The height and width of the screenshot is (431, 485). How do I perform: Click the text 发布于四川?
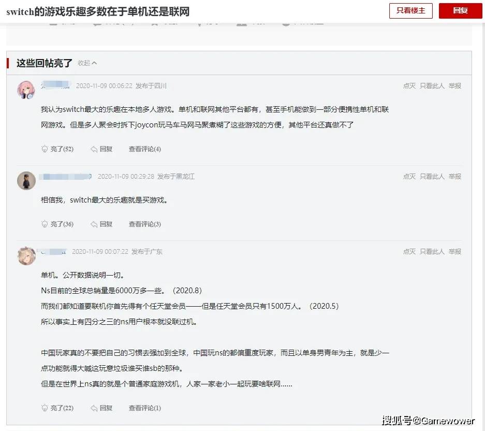click(x=151, y=86)
